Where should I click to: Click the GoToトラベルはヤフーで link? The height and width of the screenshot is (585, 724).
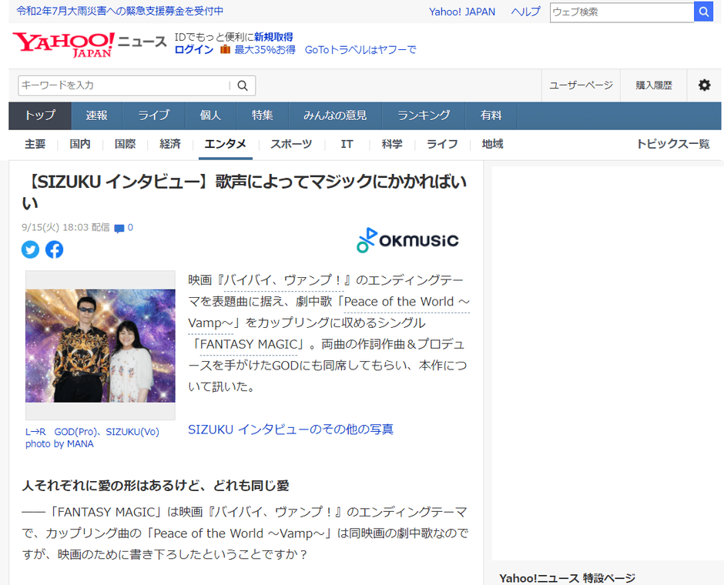360,49
